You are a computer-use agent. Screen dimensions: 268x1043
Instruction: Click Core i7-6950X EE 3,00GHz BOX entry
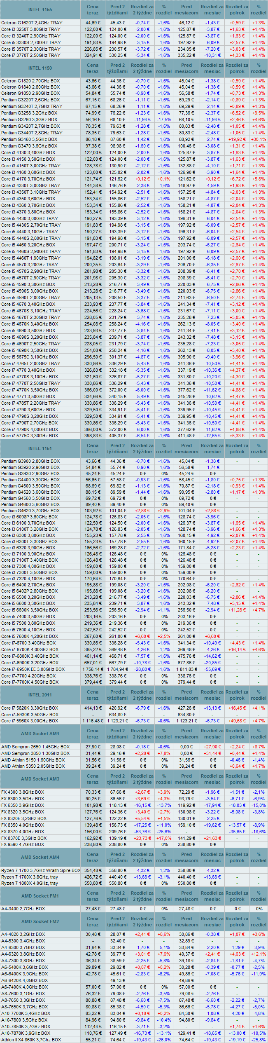33,669
